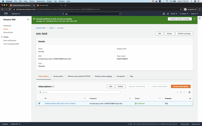Image resolution: width=202 pixels, height=126 pixels.
Task: Open subscriptions table settings gear
Action: point(189,92)
